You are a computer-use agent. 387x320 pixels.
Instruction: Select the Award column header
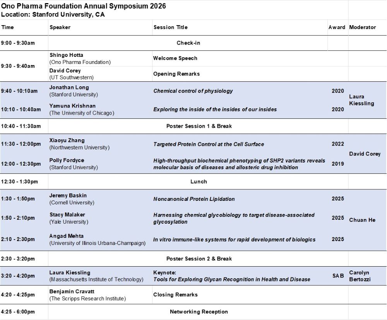coord(336,27)
